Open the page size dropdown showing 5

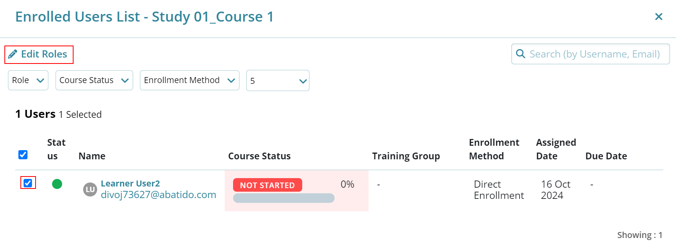[278, 81]
